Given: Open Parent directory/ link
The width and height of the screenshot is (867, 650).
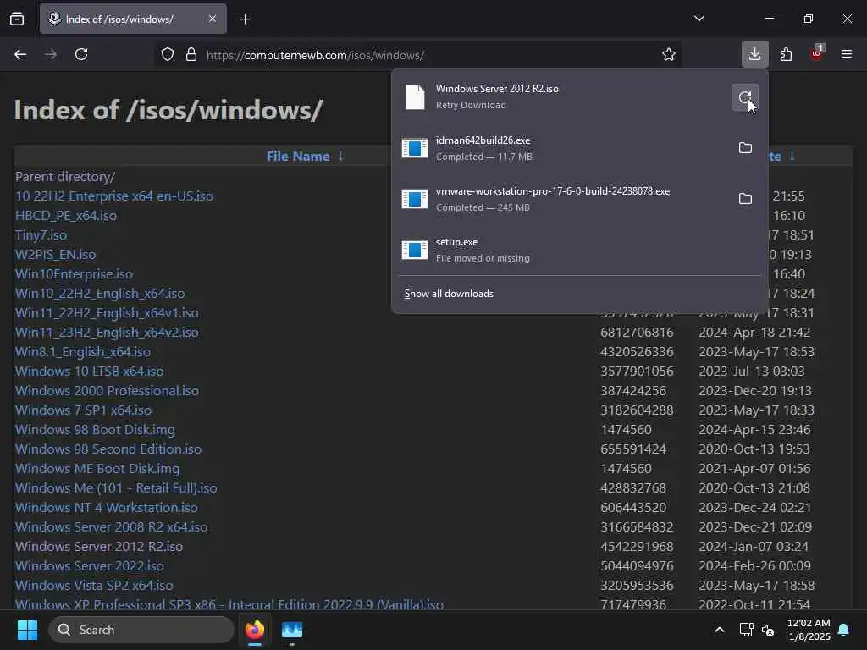Looking at the screenshot, I should 65,176.
